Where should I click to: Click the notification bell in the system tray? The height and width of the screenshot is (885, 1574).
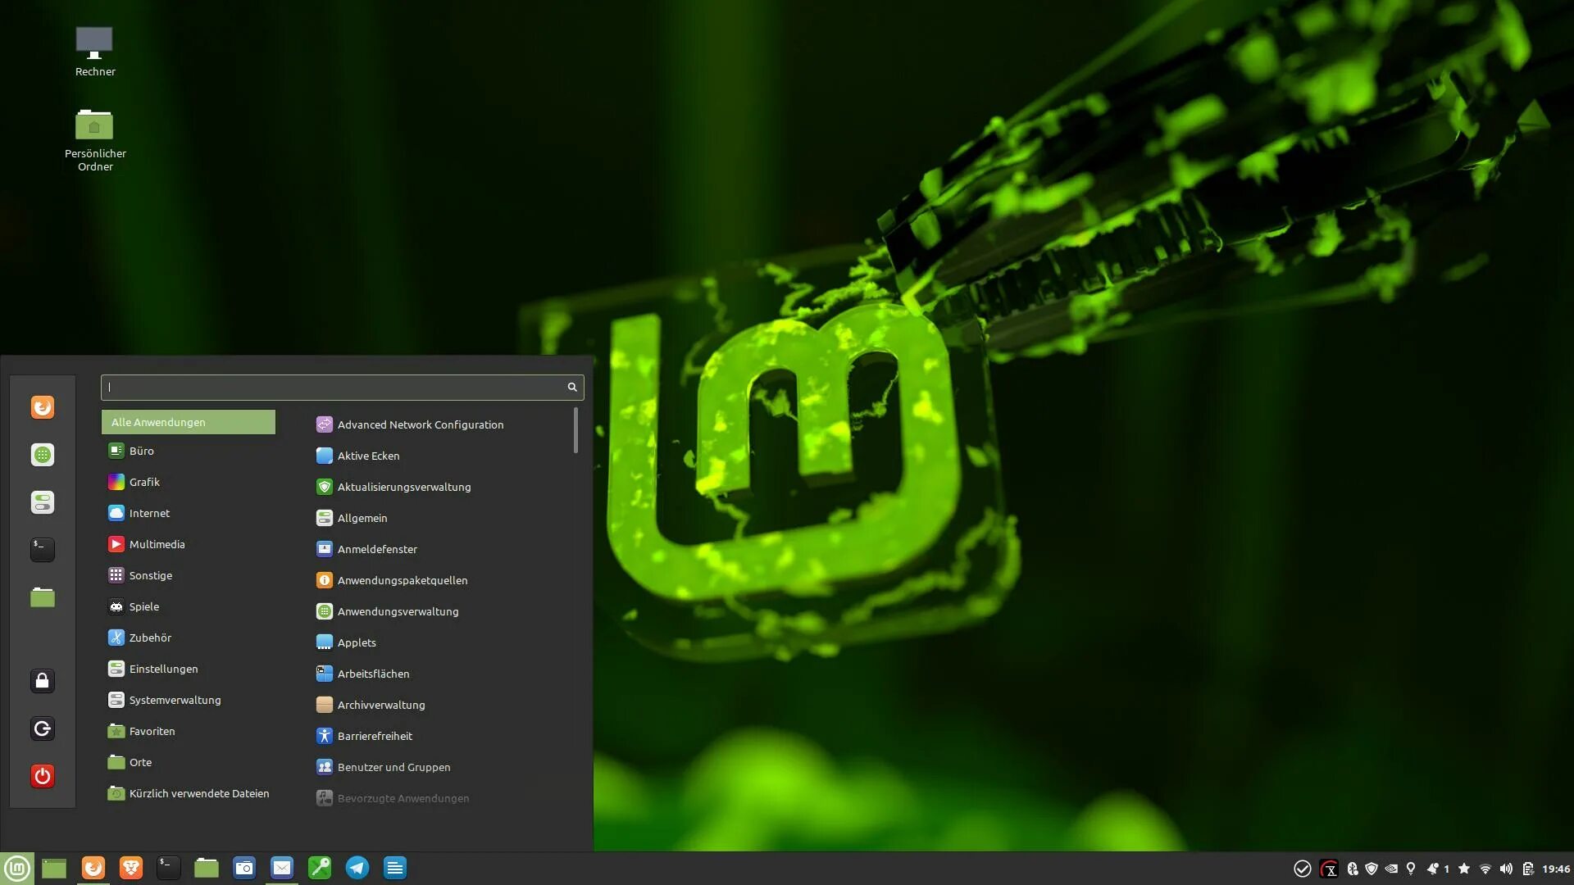pos(1433,869)
